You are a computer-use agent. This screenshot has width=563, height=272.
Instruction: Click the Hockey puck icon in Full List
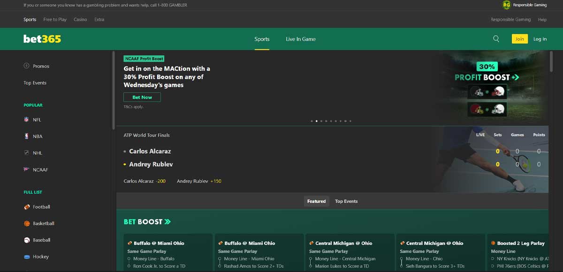click(27, 257)
